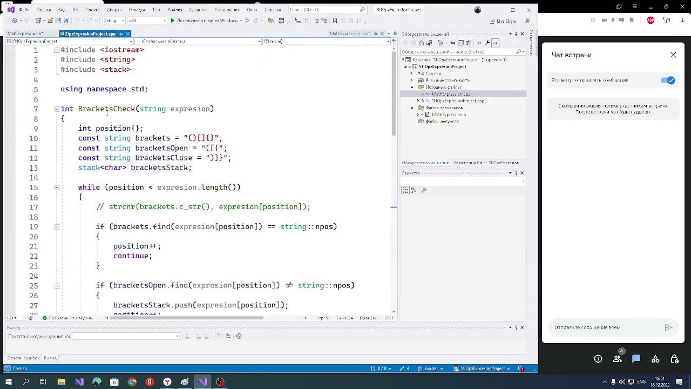The width and height of the screenshot is (691, 389).
Task: Expand the Ссылки node in Solution Explorer
Action: pos(412,73)
